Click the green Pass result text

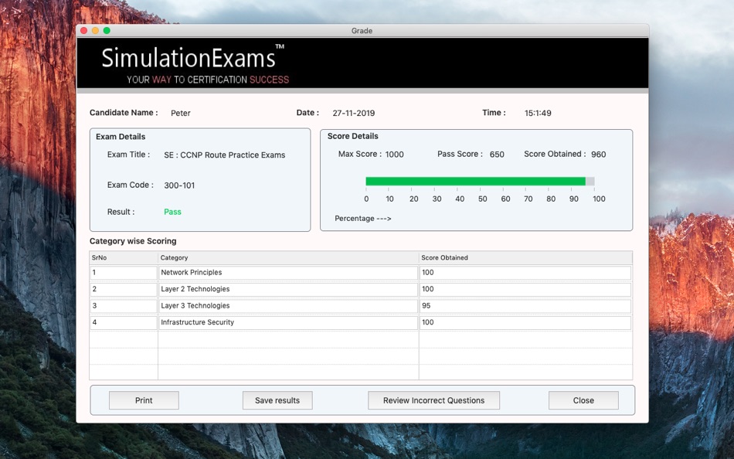[172, 212]
